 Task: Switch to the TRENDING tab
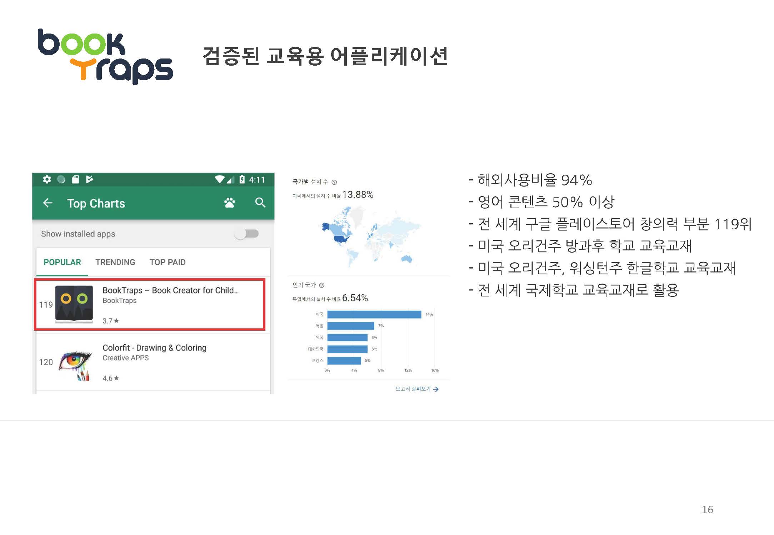coord(115,262)
